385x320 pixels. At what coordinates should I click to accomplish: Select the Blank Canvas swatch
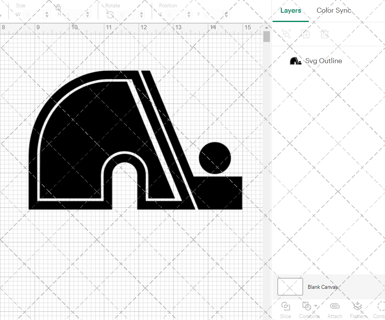[x=290, y=286]
